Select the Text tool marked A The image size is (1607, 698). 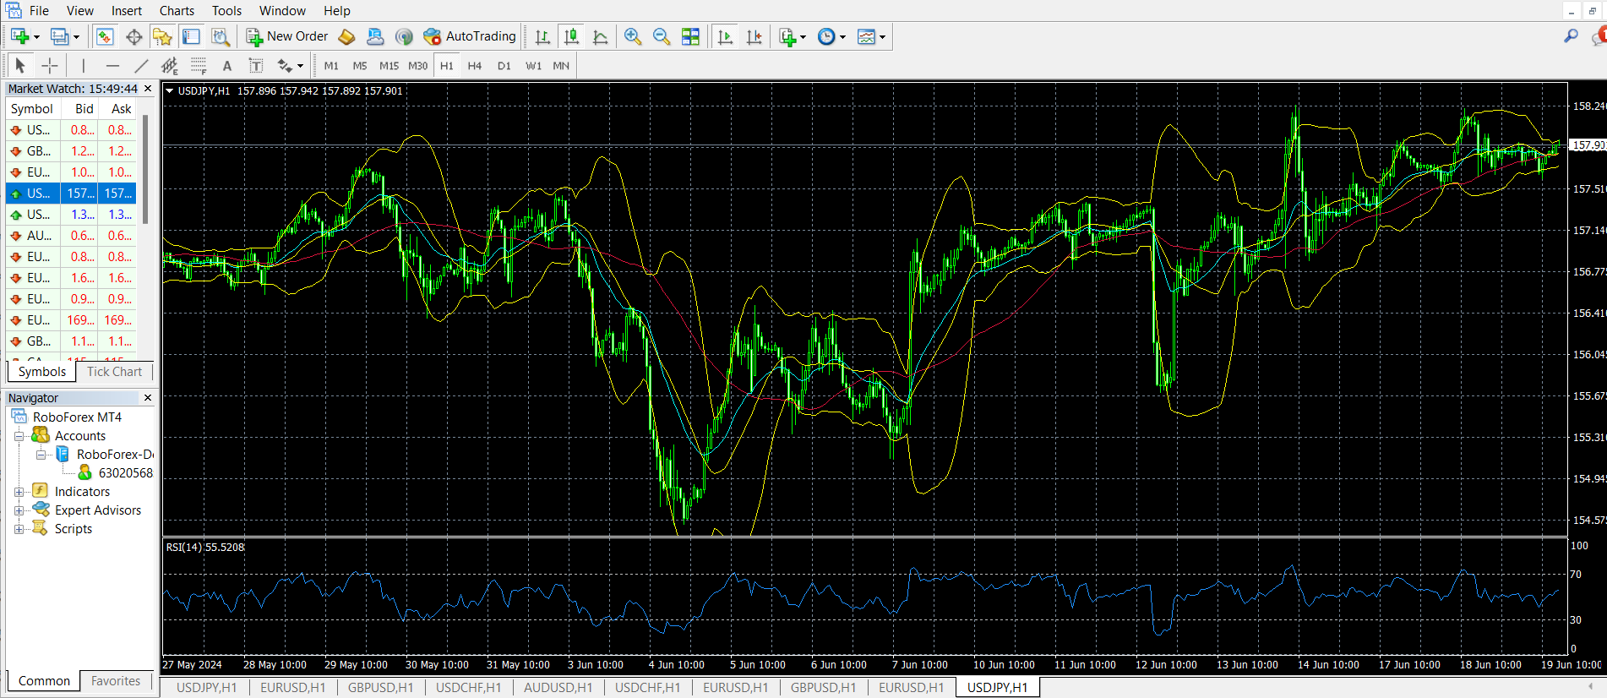pos(226,65)
